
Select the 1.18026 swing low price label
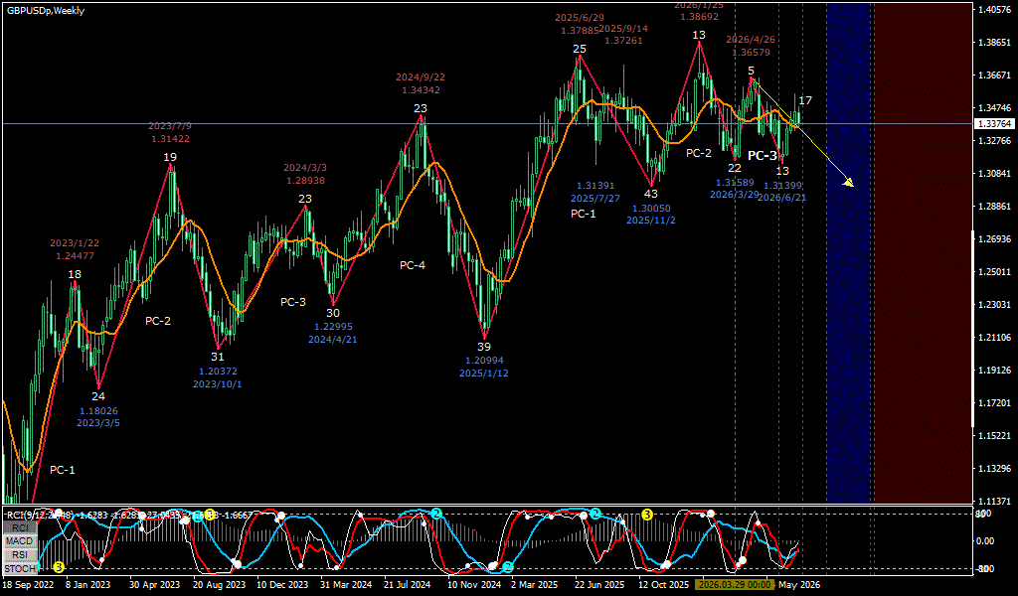pyautogui.click(x=98, y=410)
